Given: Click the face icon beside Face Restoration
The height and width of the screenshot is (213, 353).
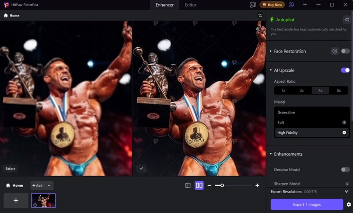Looking at the screenshot, I should click(x=335, y=51).
